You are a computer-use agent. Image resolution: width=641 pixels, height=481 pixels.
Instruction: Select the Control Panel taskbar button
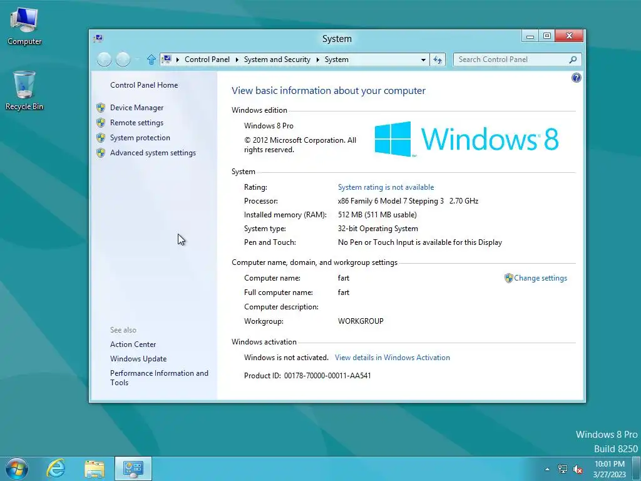point(133,468)
